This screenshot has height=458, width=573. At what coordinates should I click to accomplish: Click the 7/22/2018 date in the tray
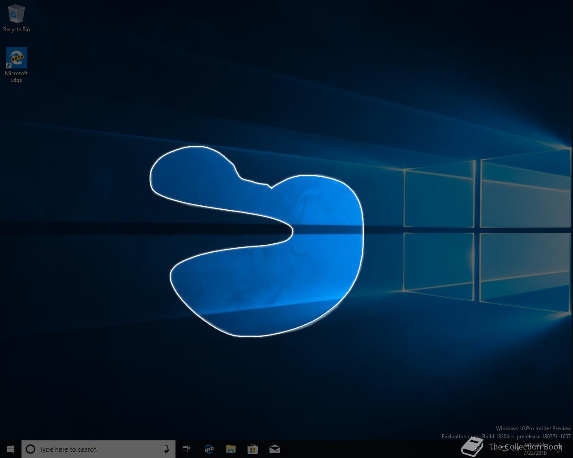coord(535,453)
